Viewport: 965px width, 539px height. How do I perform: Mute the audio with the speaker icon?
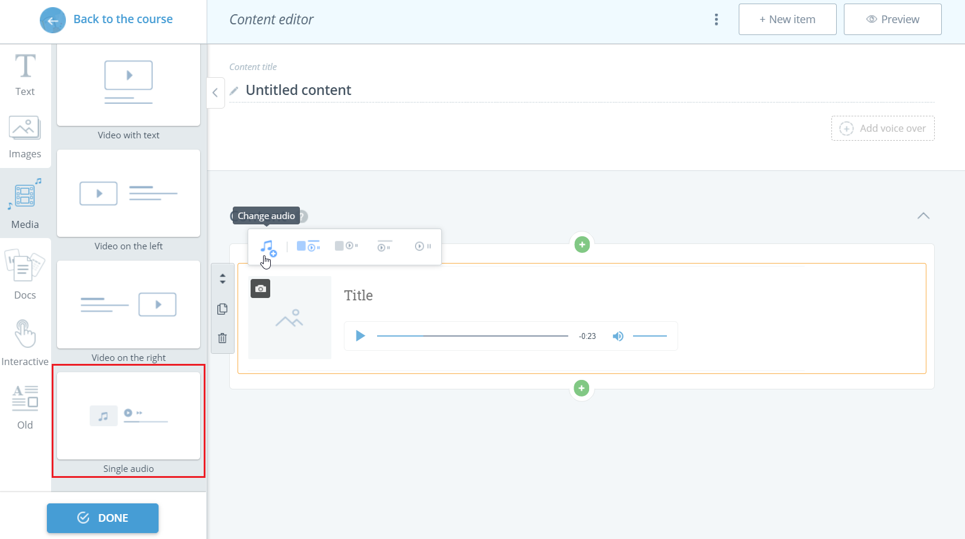tap(618, 335)
